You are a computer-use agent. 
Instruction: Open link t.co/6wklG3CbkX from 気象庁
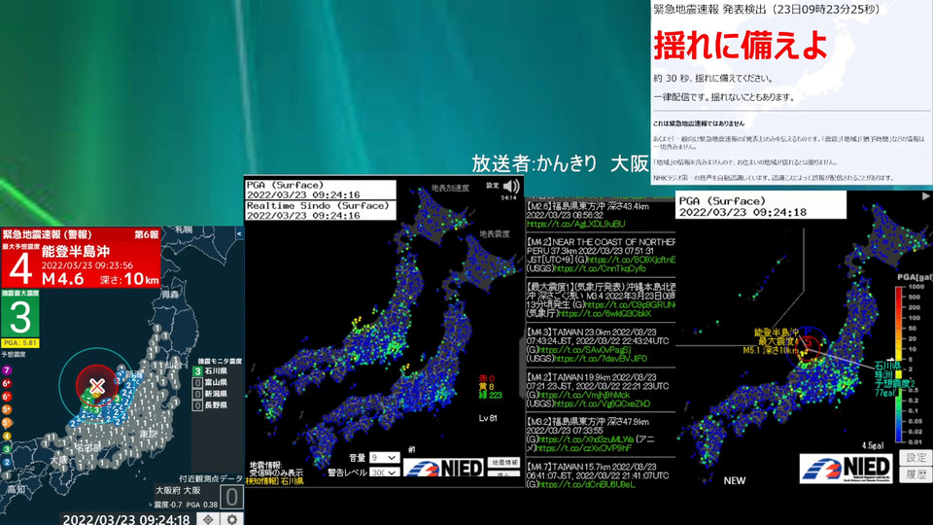coord(605,314)
